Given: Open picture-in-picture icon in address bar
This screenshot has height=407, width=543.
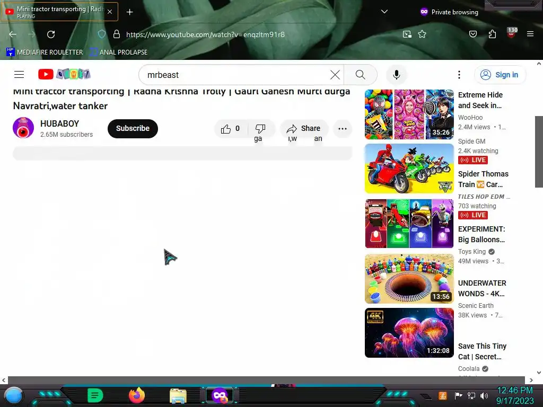Looking at the screenshot, I should (x=407, y=34).
